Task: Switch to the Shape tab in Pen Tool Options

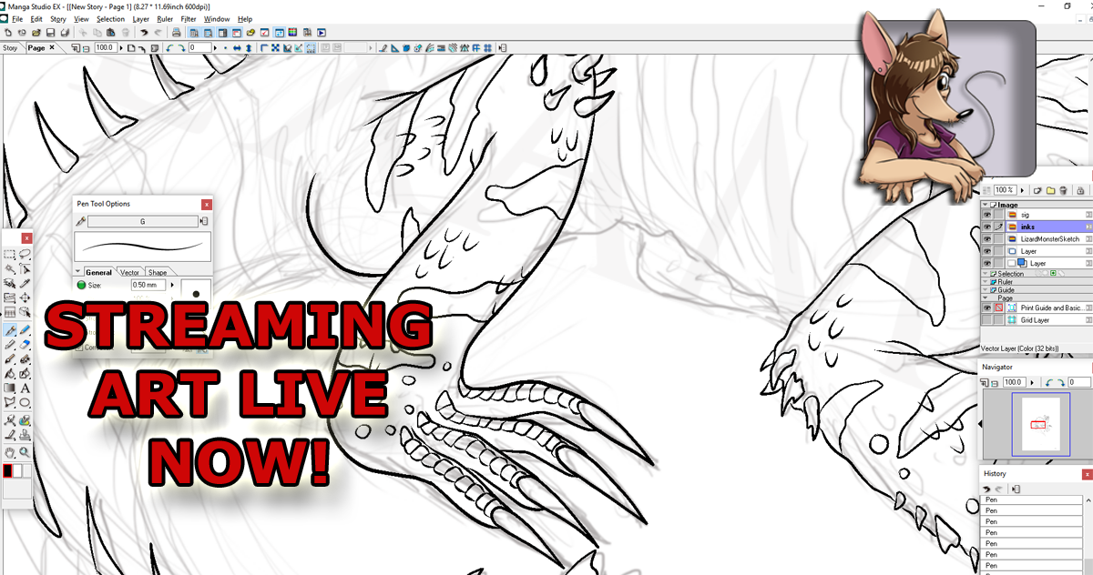Action: coord(158,272)
